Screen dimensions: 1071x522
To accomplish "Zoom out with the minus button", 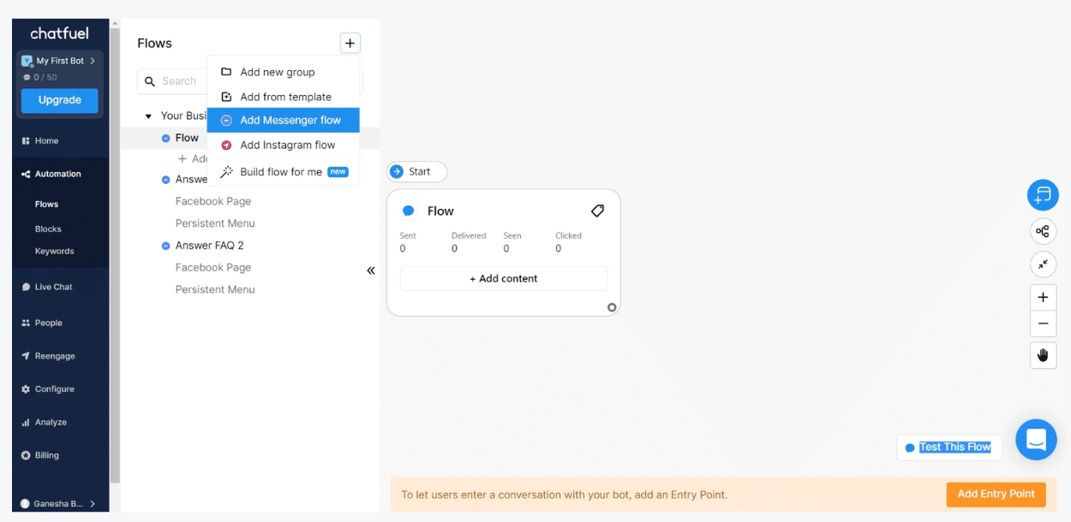I will coord(1043,323).
